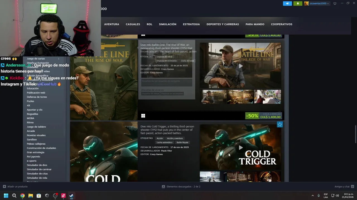
Task: Filter by Sandbox tag
Action: click(x=32, y=139)
